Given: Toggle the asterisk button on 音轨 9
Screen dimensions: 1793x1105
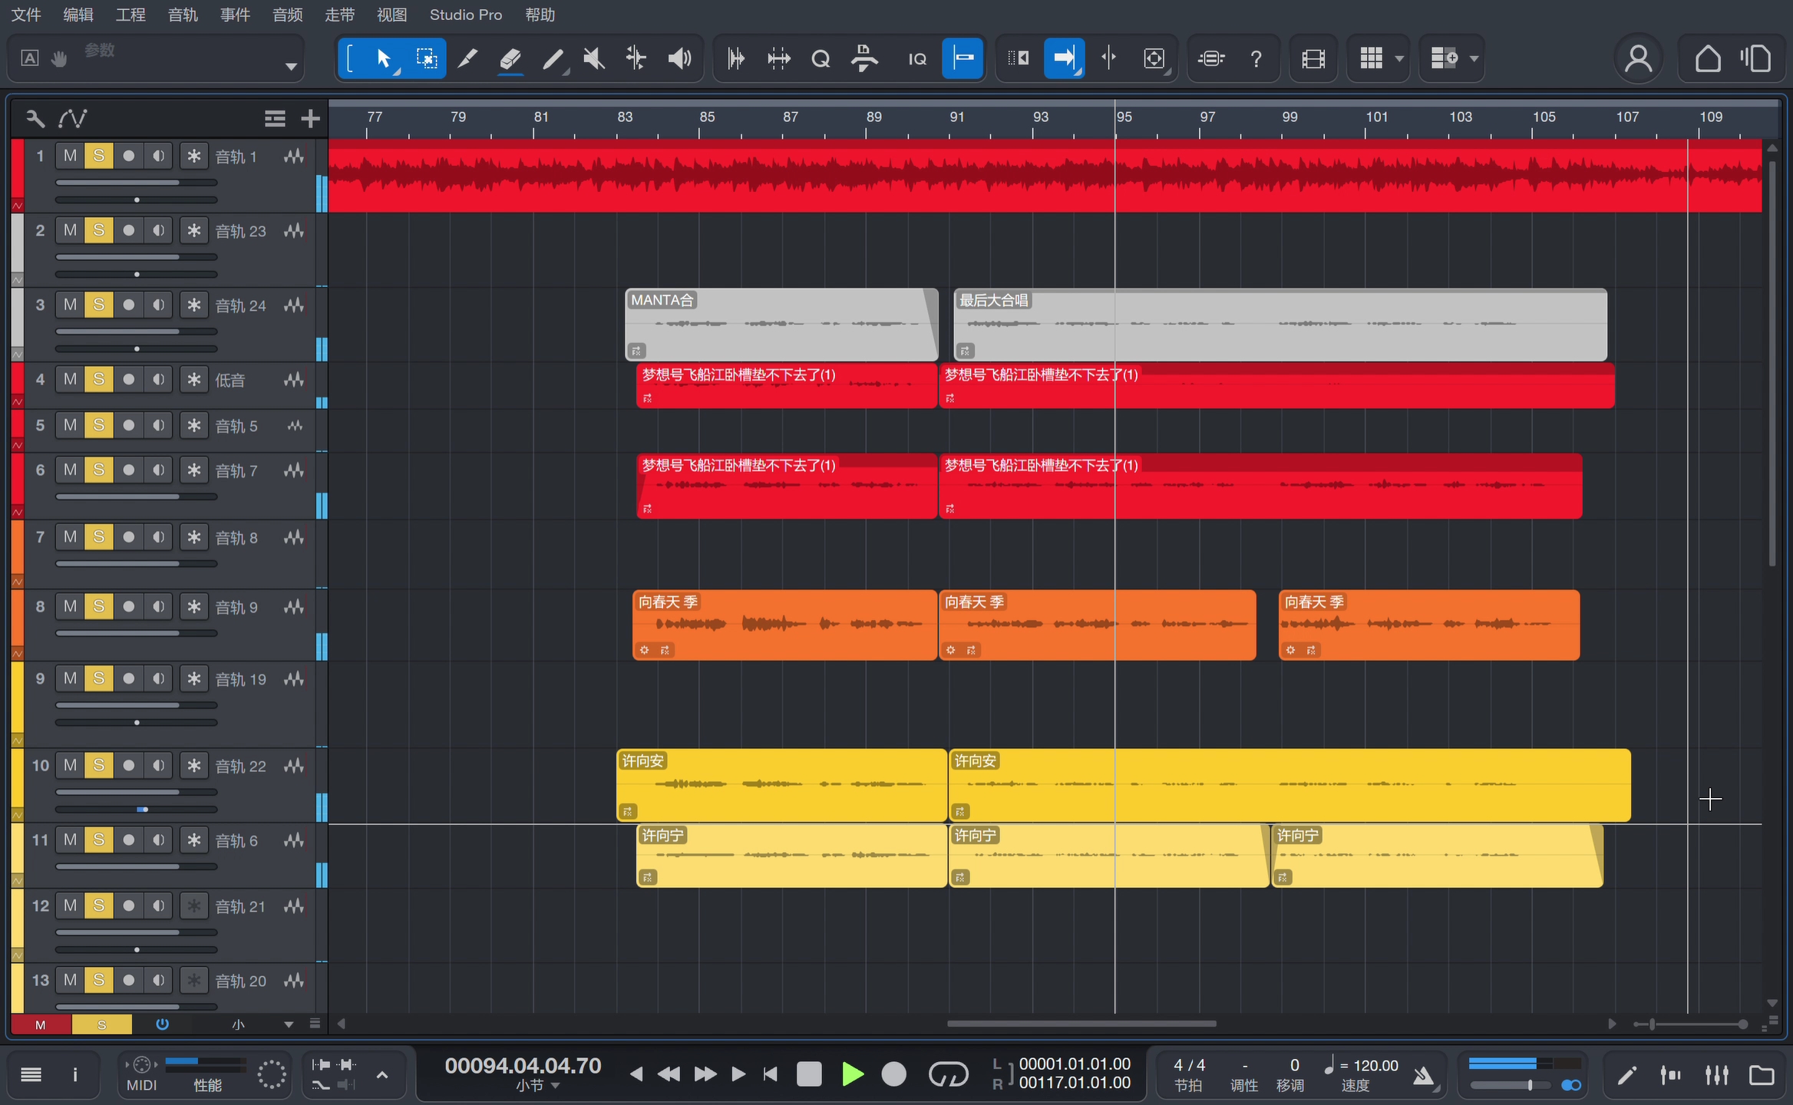Looking at the screenshot, I should click(x=194, y=606).
